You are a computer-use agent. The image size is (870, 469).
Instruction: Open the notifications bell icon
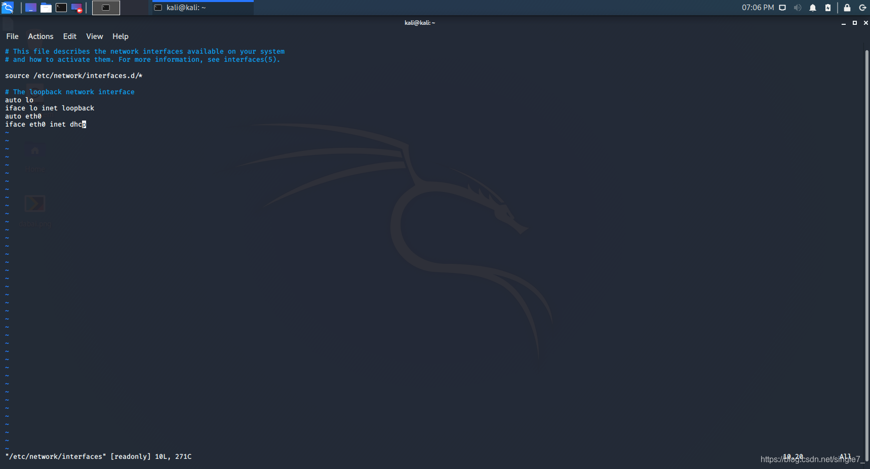click(813, 8)
